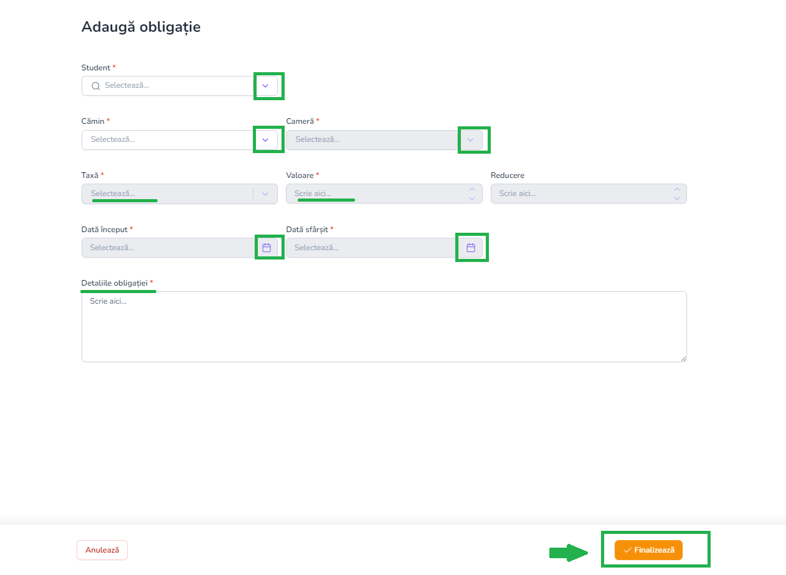Click the Detaliile obligației text area

point(384,327)
